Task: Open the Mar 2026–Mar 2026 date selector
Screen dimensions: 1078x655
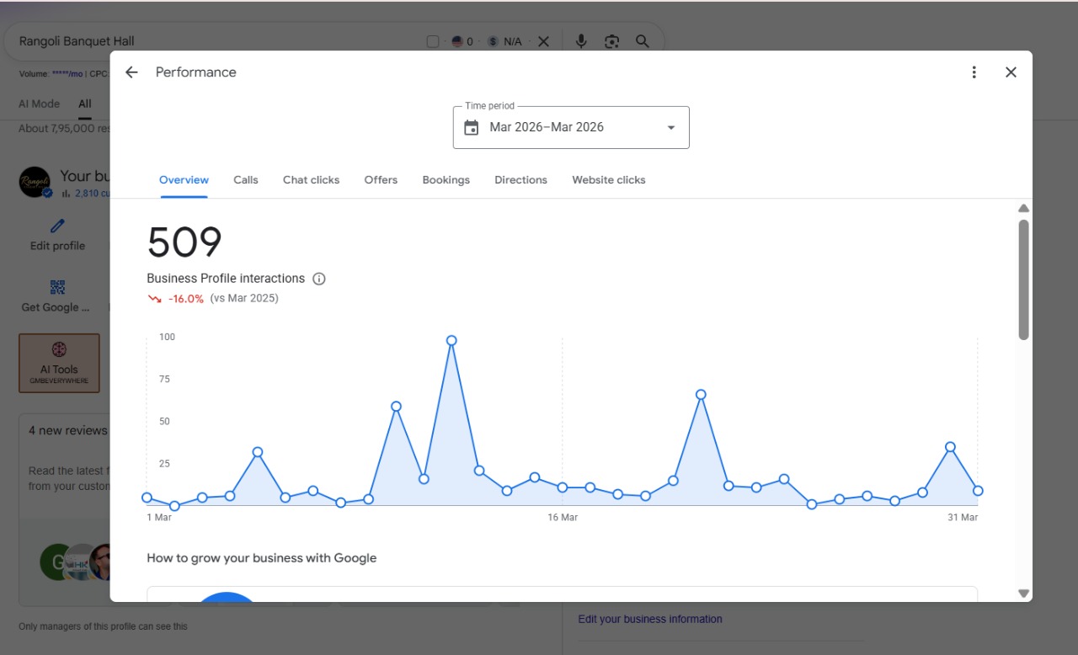Action: pyautogui.click(x=571, y=128)
